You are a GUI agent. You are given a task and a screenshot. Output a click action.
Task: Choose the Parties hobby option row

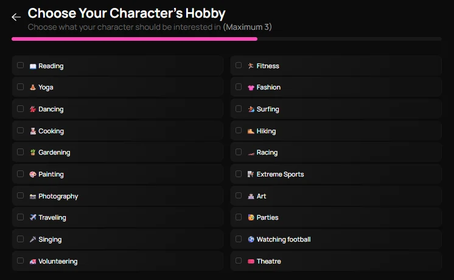[336, 218]
